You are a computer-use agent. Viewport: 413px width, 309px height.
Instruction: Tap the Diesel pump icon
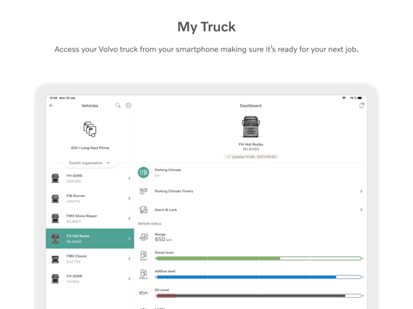[144, 255]
